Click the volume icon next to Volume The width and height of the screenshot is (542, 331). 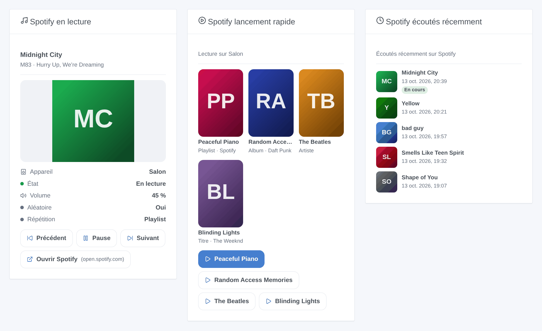(x=23, y=195)
